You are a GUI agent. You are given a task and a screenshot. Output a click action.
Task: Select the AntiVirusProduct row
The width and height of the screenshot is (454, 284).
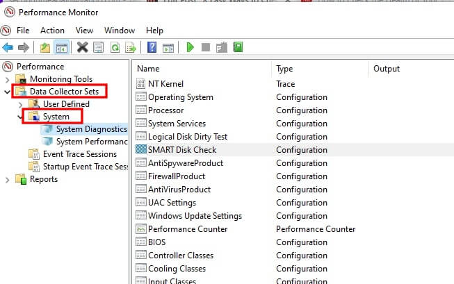[293, 190]
